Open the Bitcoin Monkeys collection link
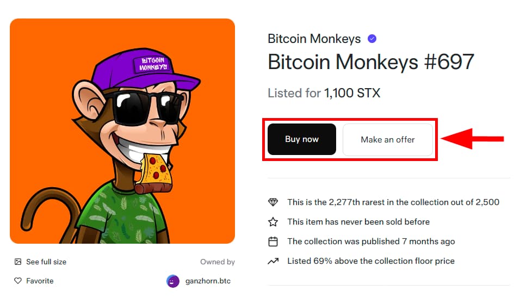Image resolution: width=514 pixels, height=297 pixels. [x=314, y=39]
